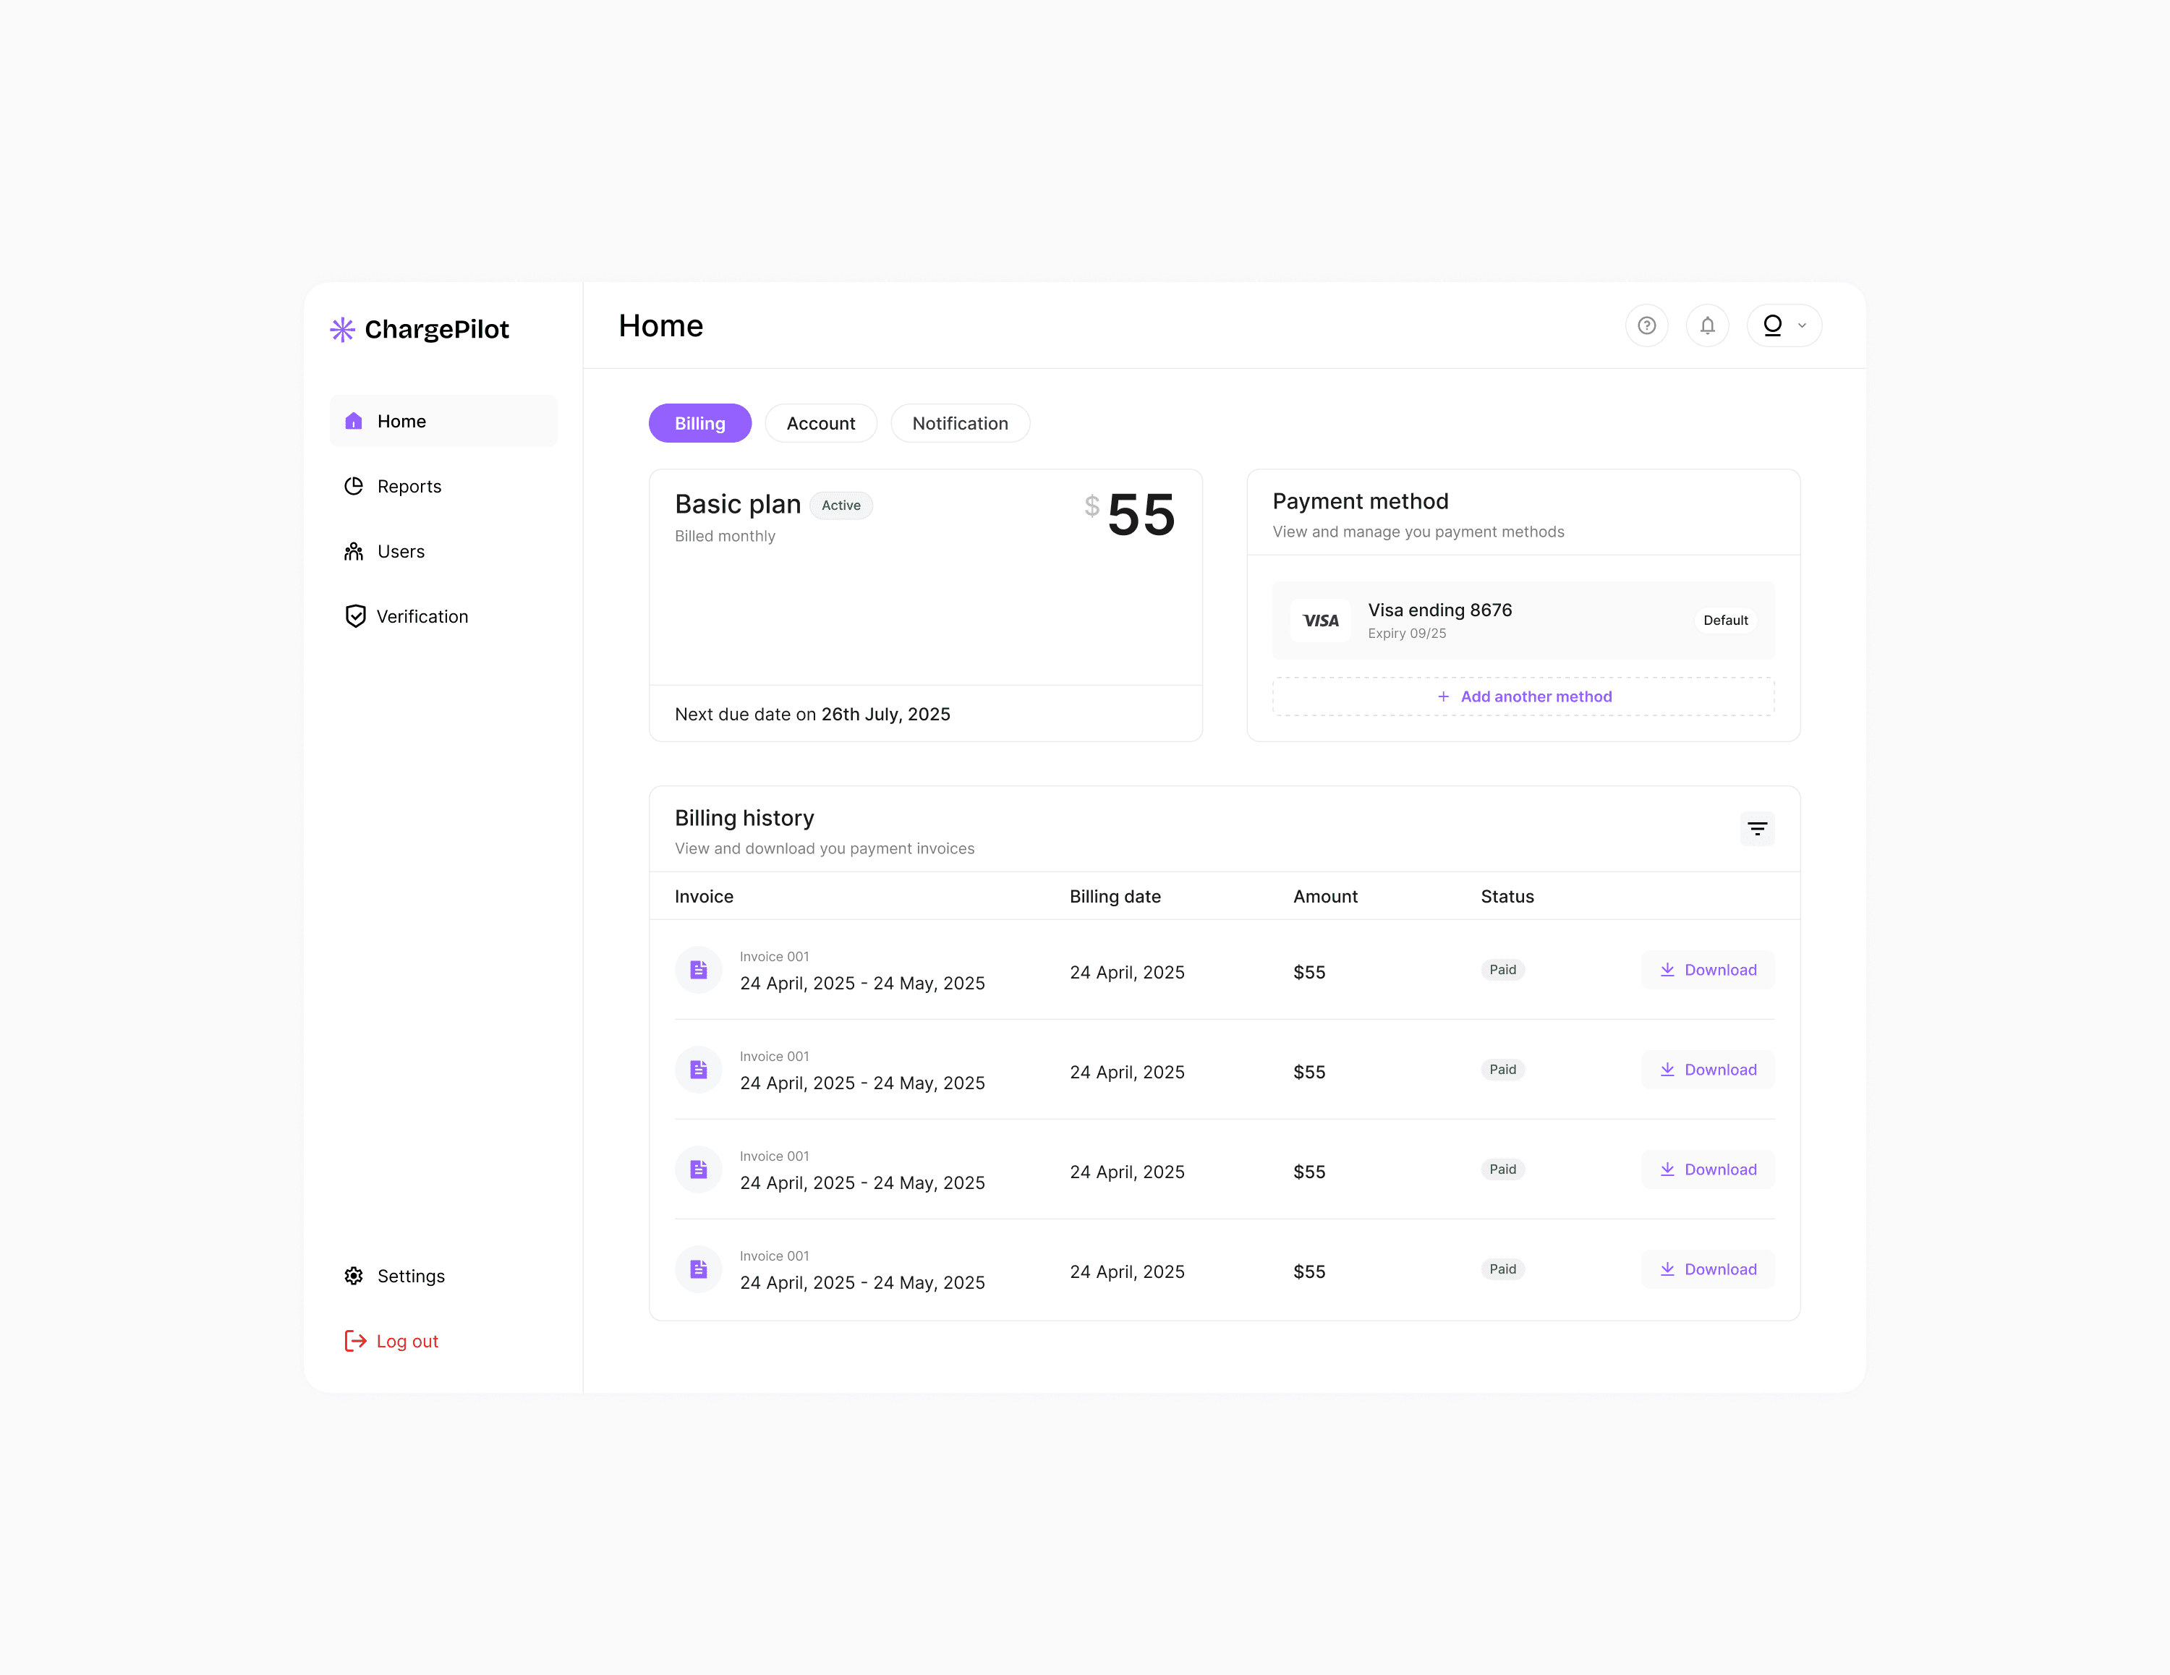This screenshot has height=1675, width=2170.
Task: Click the help question mark icon
Action: 1646,325
